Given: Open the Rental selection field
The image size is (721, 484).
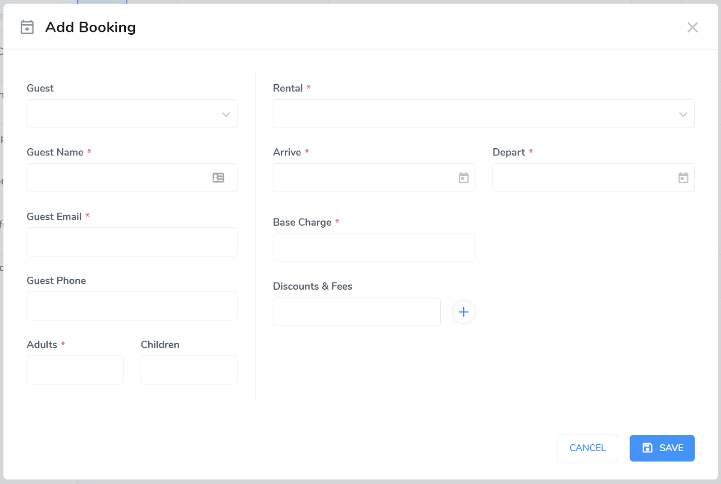Looking at the screenshot, I should [x=473, y=114].
